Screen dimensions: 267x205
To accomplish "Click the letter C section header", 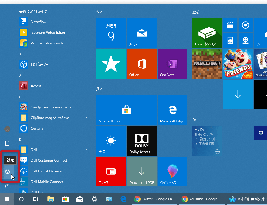I will (x=20, y=97).
